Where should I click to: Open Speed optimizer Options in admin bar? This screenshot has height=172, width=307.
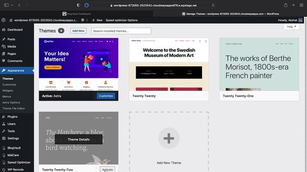click(x=121, y=20)
